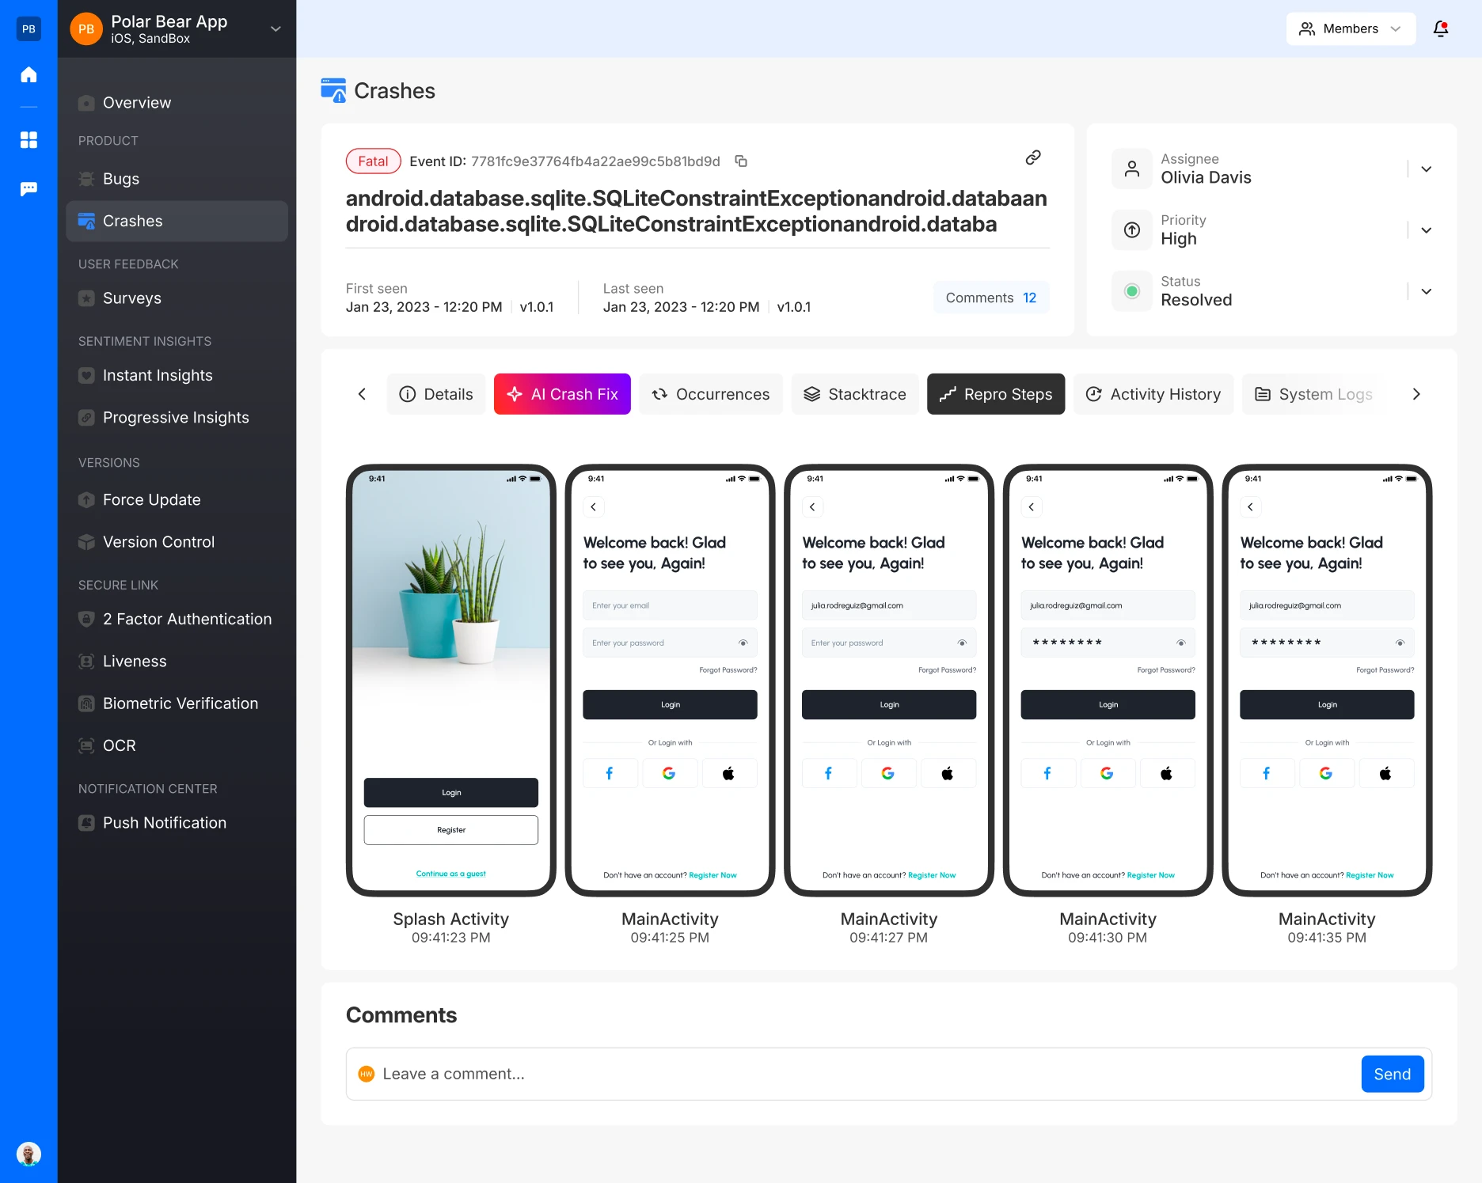This screenshot has width=1482, height=1183.
Task: Open the Activity History tab
Action: click(1153, 394)
